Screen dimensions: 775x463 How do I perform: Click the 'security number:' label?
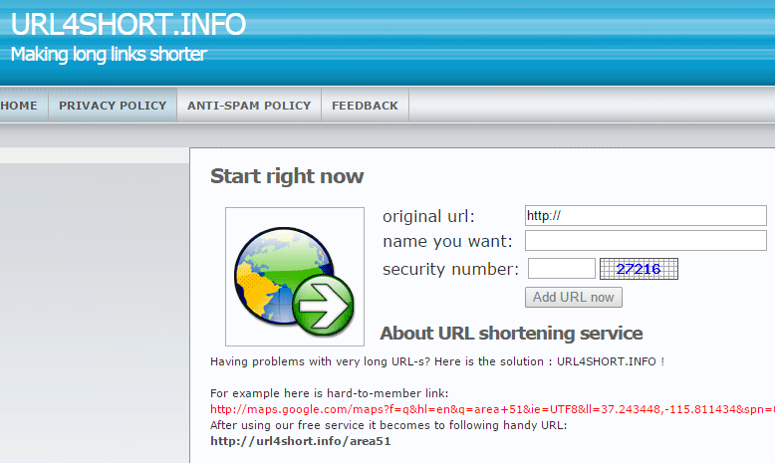pyautogui.click(x=450, y=269)
